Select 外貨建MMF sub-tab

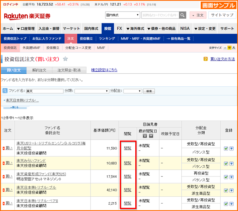[31, 48]
